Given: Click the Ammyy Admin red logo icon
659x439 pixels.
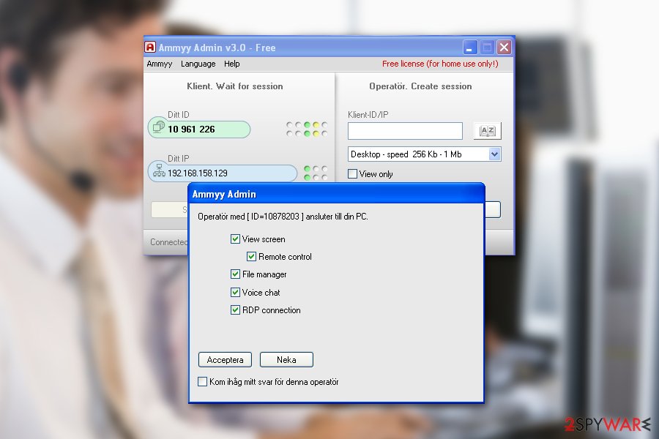Looking at the screenshot, I should coord(150,47).
